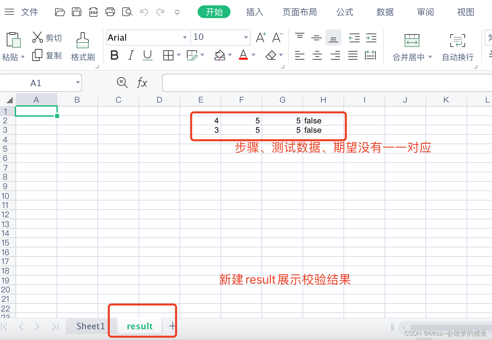Click the paste clipboard icon

coord(13,40)
